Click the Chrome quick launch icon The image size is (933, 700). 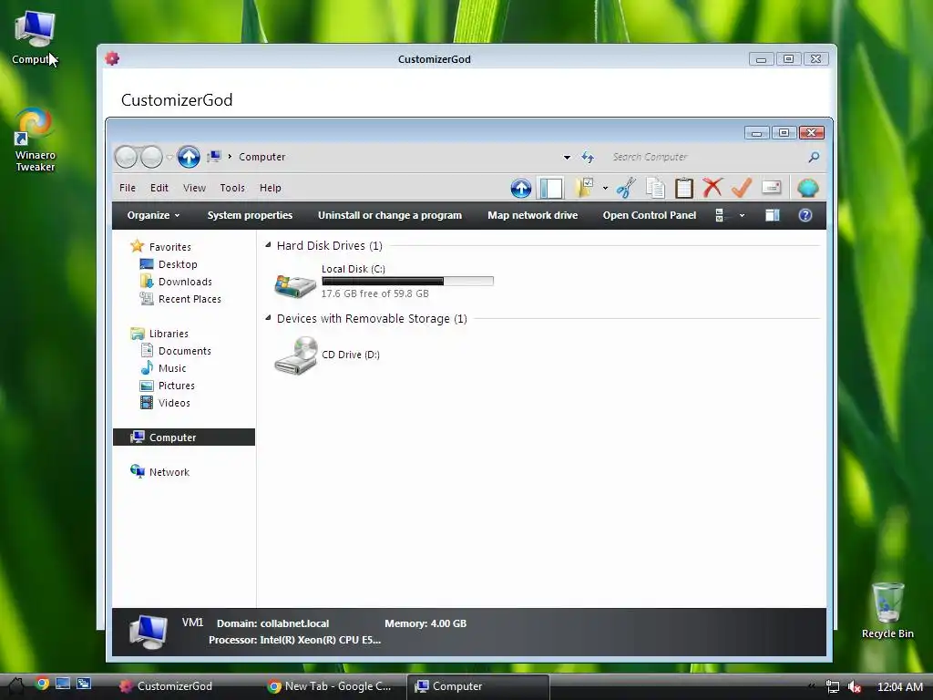click(42, 684)
